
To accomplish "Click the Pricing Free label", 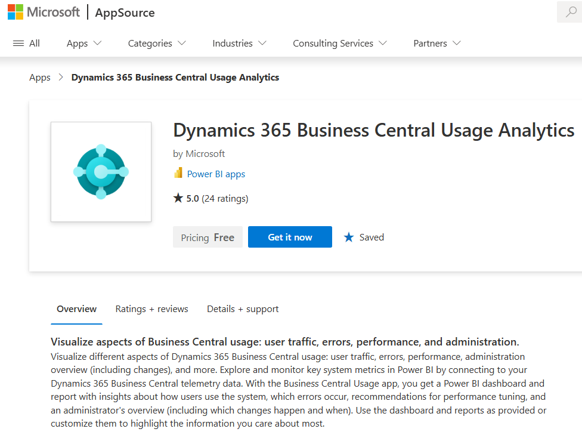I will pos(208,237).
